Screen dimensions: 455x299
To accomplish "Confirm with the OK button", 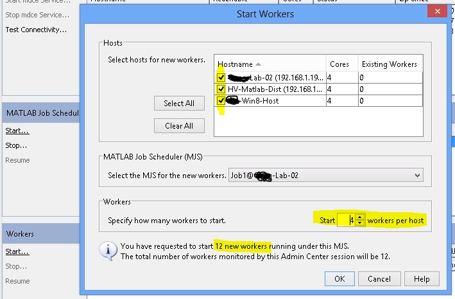I will [x=339, y=279].
